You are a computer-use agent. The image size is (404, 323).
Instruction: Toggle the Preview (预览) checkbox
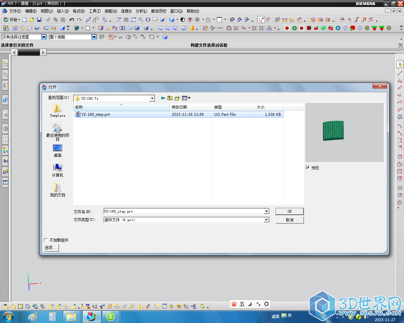(x=308, y=167)
